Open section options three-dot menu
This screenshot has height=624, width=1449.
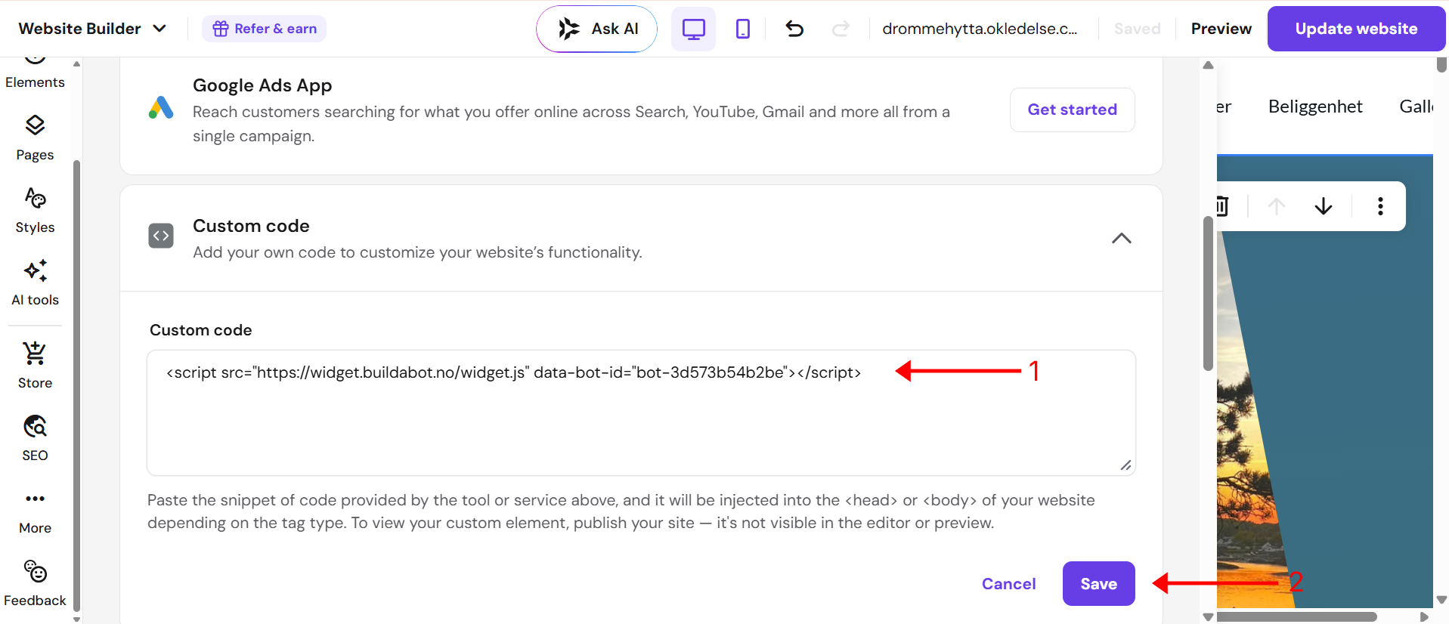pyautogui.click(x=1380, y=206)
